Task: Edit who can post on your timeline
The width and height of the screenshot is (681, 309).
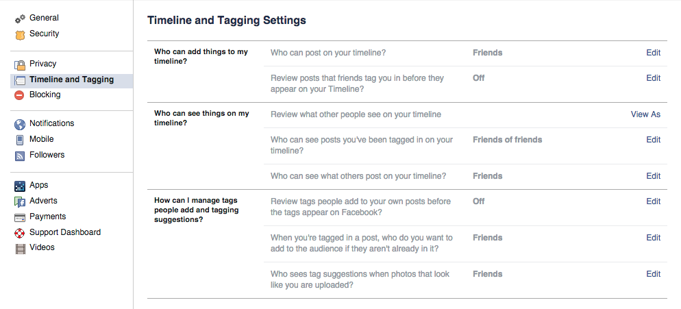Action: pyautogui.click(x=653, y=53)
